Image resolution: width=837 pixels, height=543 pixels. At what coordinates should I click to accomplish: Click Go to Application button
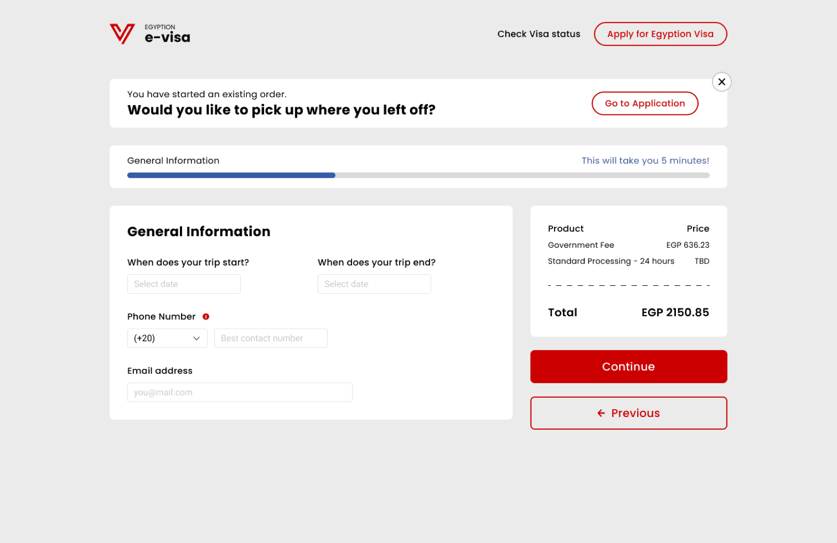click(x=645, y=103)
